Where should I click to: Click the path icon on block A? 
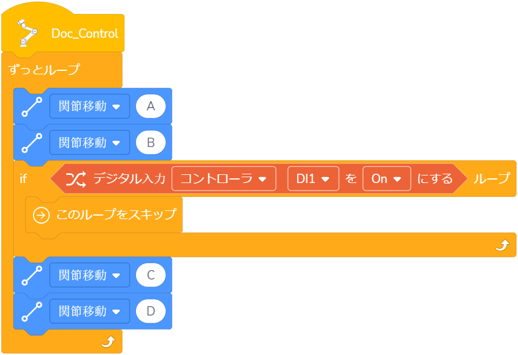[x=31, y=107]
